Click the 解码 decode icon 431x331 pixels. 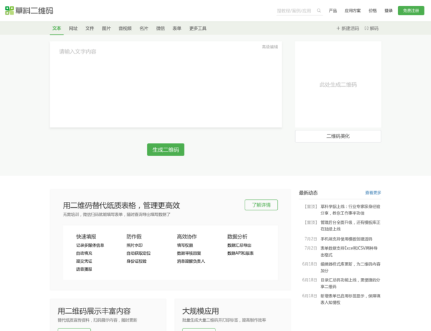[x=366, y=28]
